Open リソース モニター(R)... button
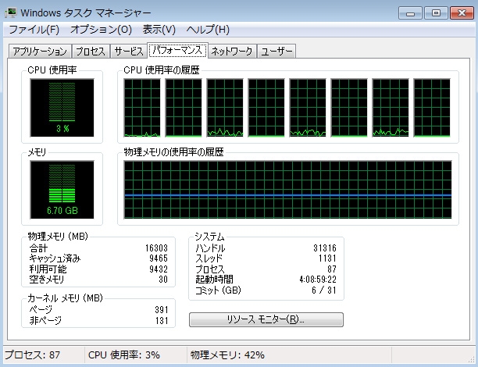Image resolution: width=478 pixels, height=367 pixels. [266, 319]
